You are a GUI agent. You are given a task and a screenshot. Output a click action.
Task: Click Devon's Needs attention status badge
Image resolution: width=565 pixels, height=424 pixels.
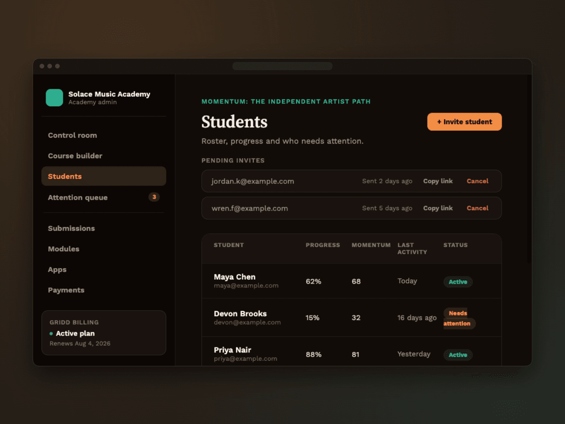(x=459, y=318)
